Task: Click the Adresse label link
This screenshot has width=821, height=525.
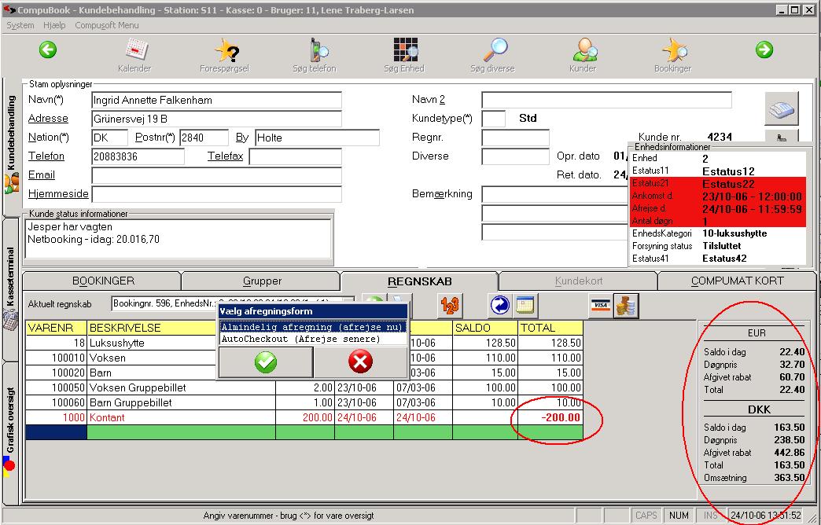Action: click(48, 119)
